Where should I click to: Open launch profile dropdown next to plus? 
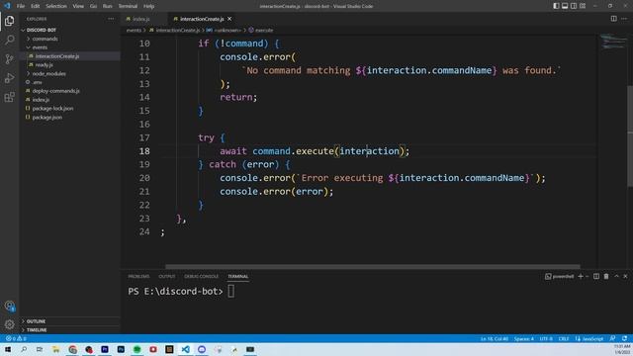click(587, 277)
